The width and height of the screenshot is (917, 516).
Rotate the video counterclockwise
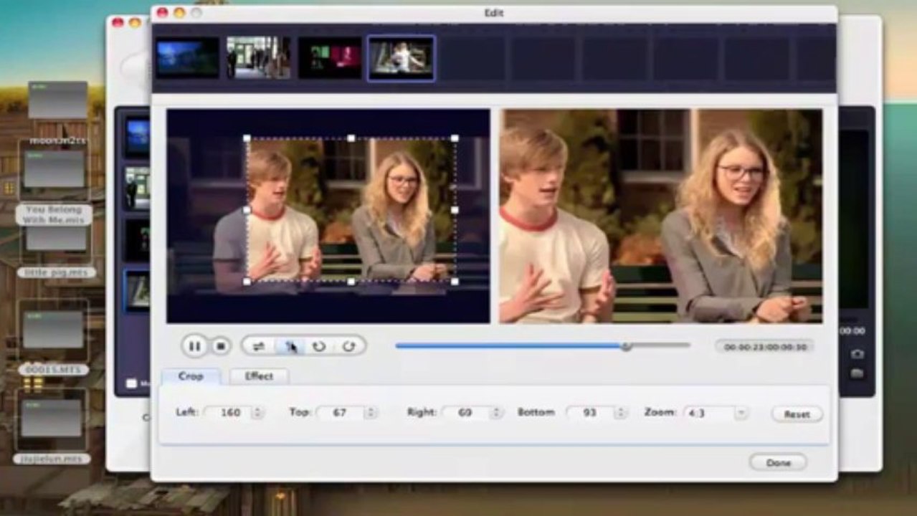(319, 346)
